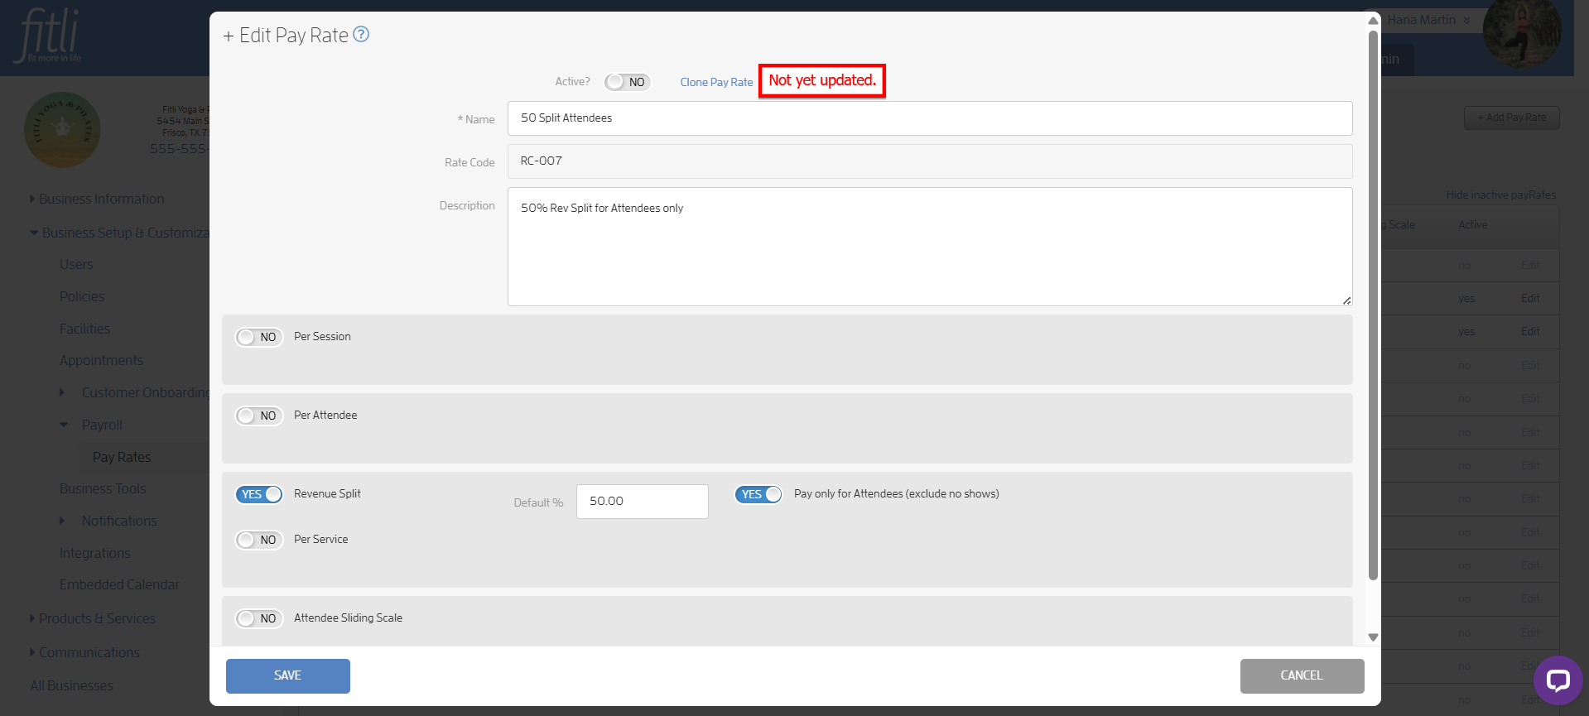This screenshot has height=716, width=1589.
Task: Open Facilities in the sidebar
Action: pyautogui.click(x=84, y=329)
